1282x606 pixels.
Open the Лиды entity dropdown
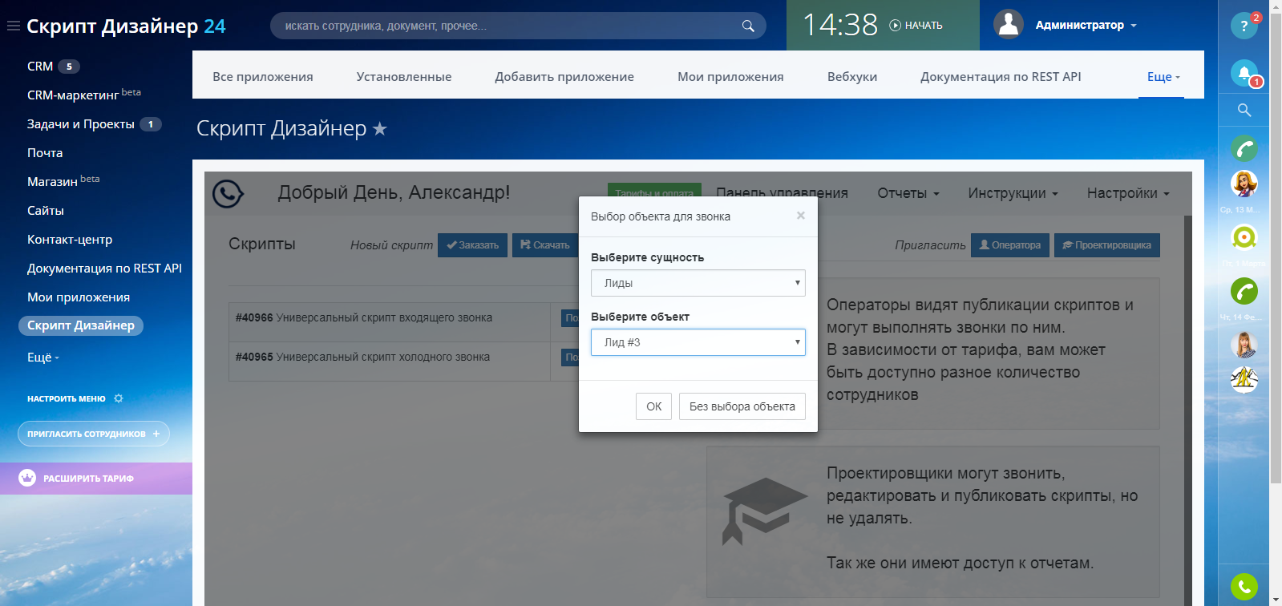(x=698, y=283)
